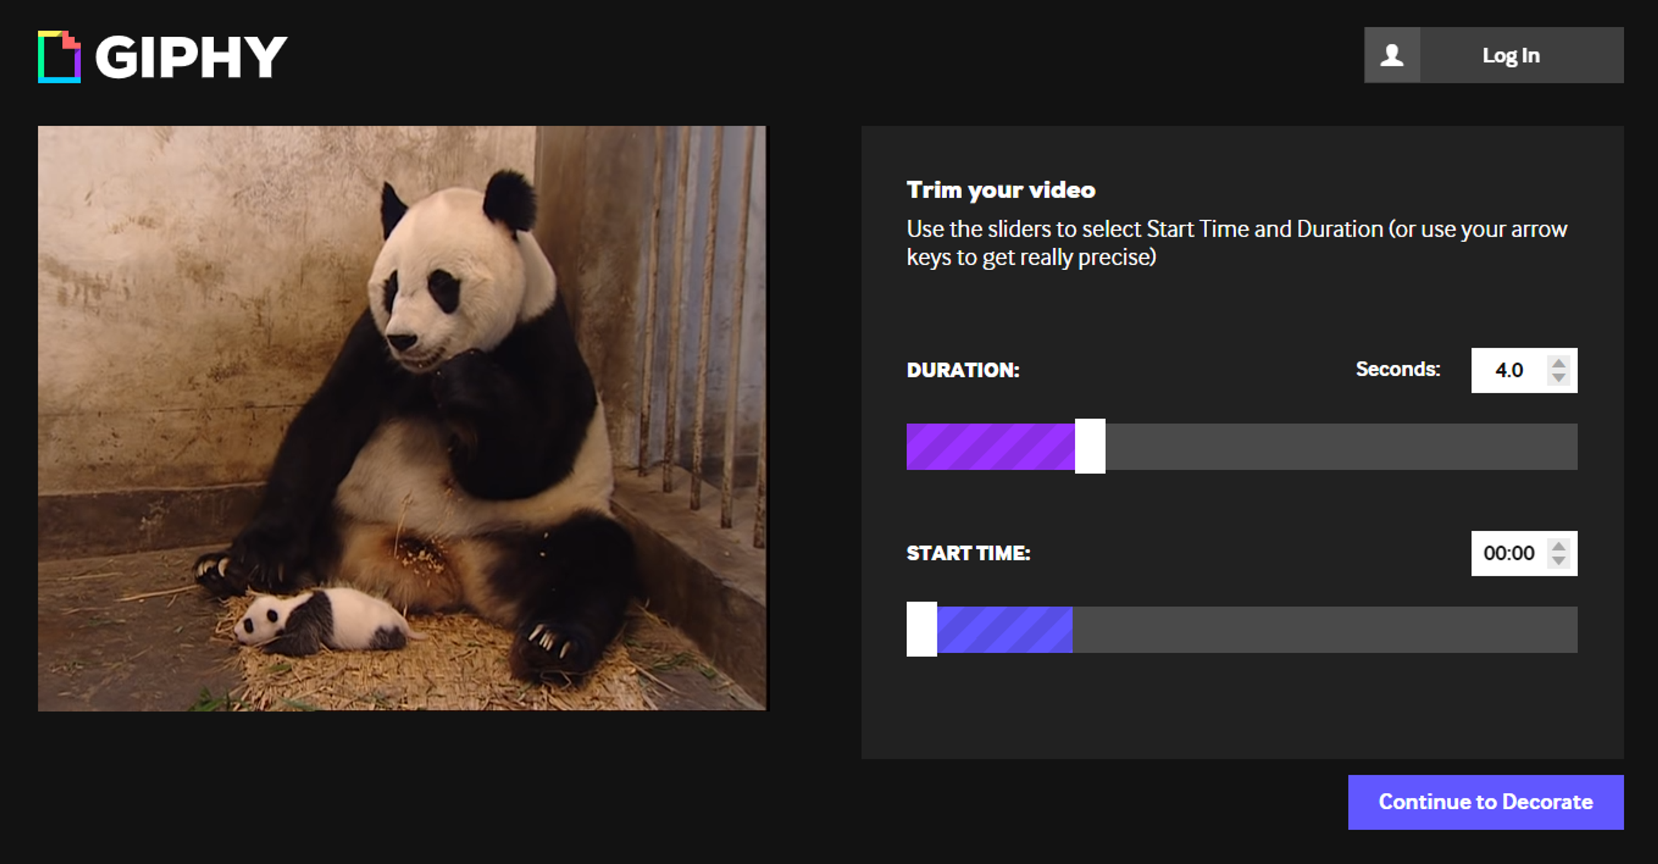Decrease duration seconds with down arrow

1558,377
